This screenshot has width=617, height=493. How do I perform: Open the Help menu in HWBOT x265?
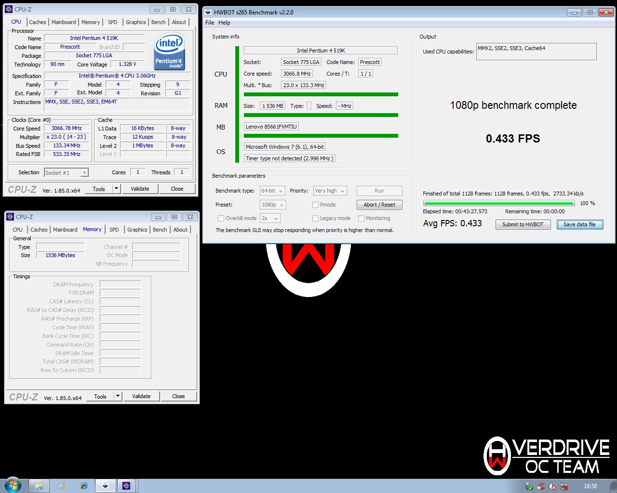tap(224, 23)
